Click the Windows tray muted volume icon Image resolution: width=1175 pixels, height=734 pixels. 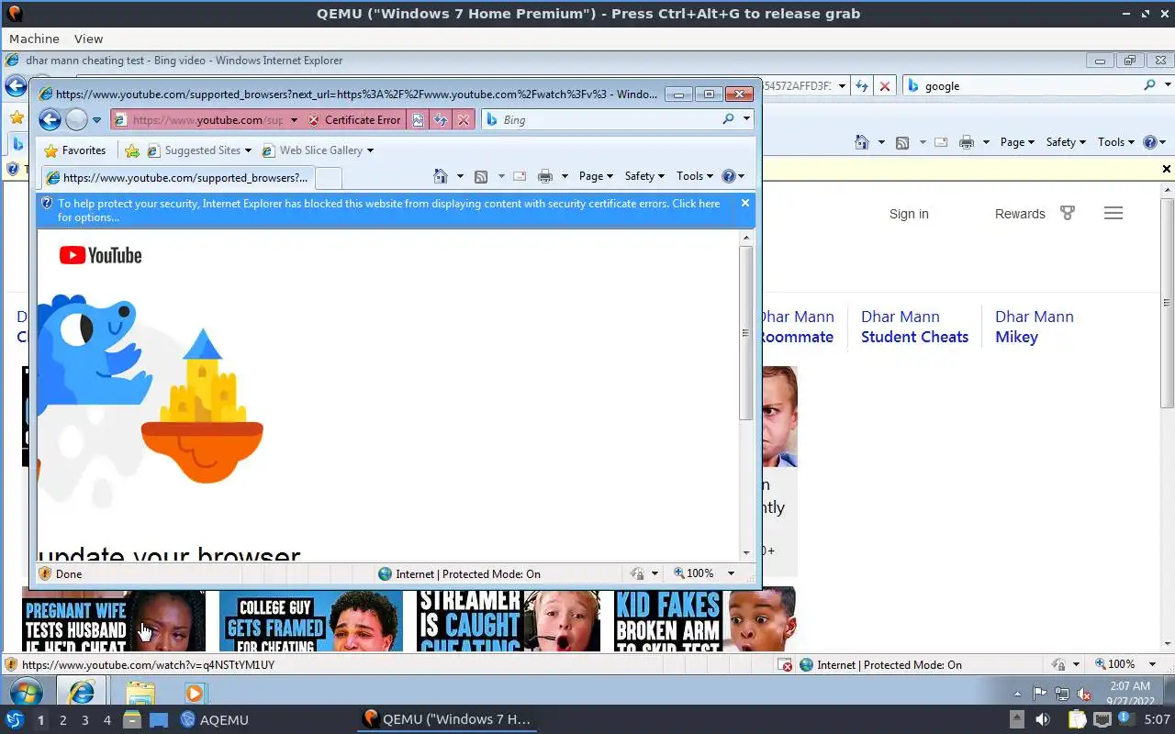point(1084,695)
